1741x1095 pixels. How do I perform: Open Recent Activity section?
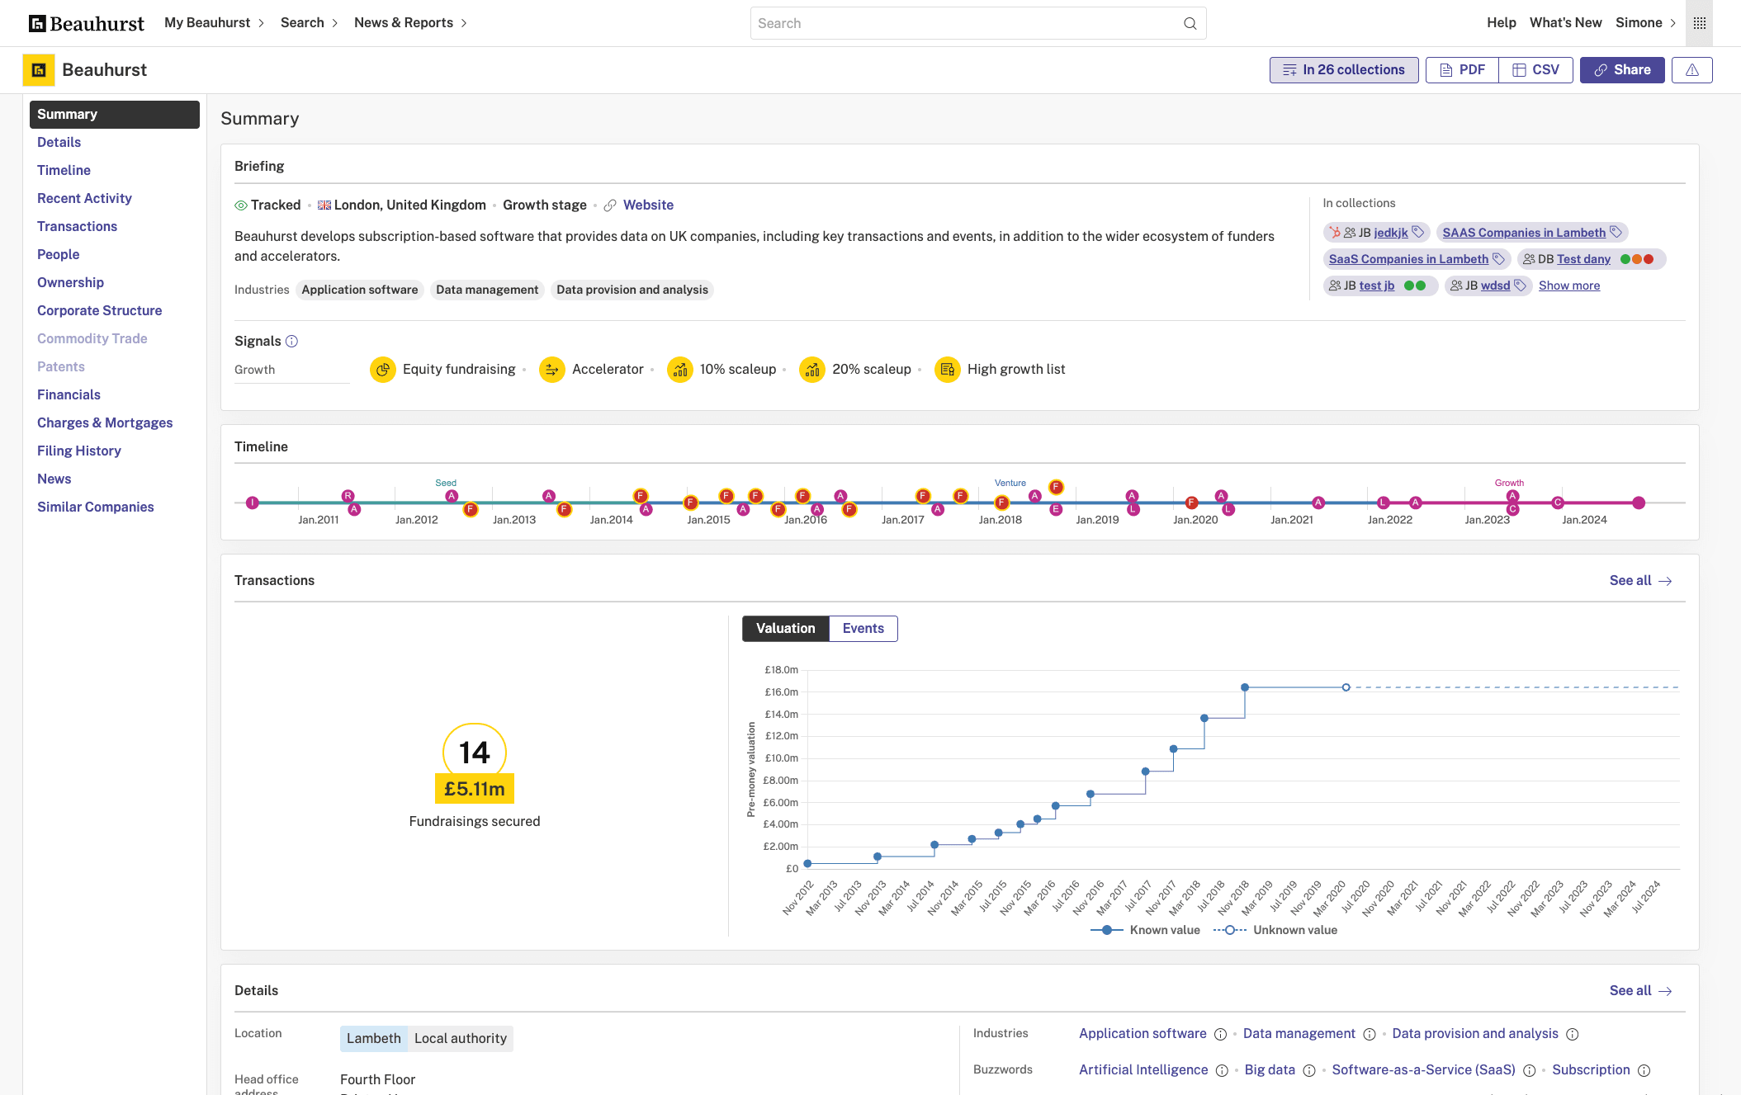click(84, 199)
